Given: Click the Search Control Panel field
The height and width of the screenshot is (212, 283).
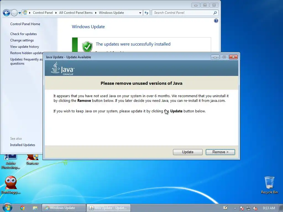Looking at the screenshot, I should [185, 13].
